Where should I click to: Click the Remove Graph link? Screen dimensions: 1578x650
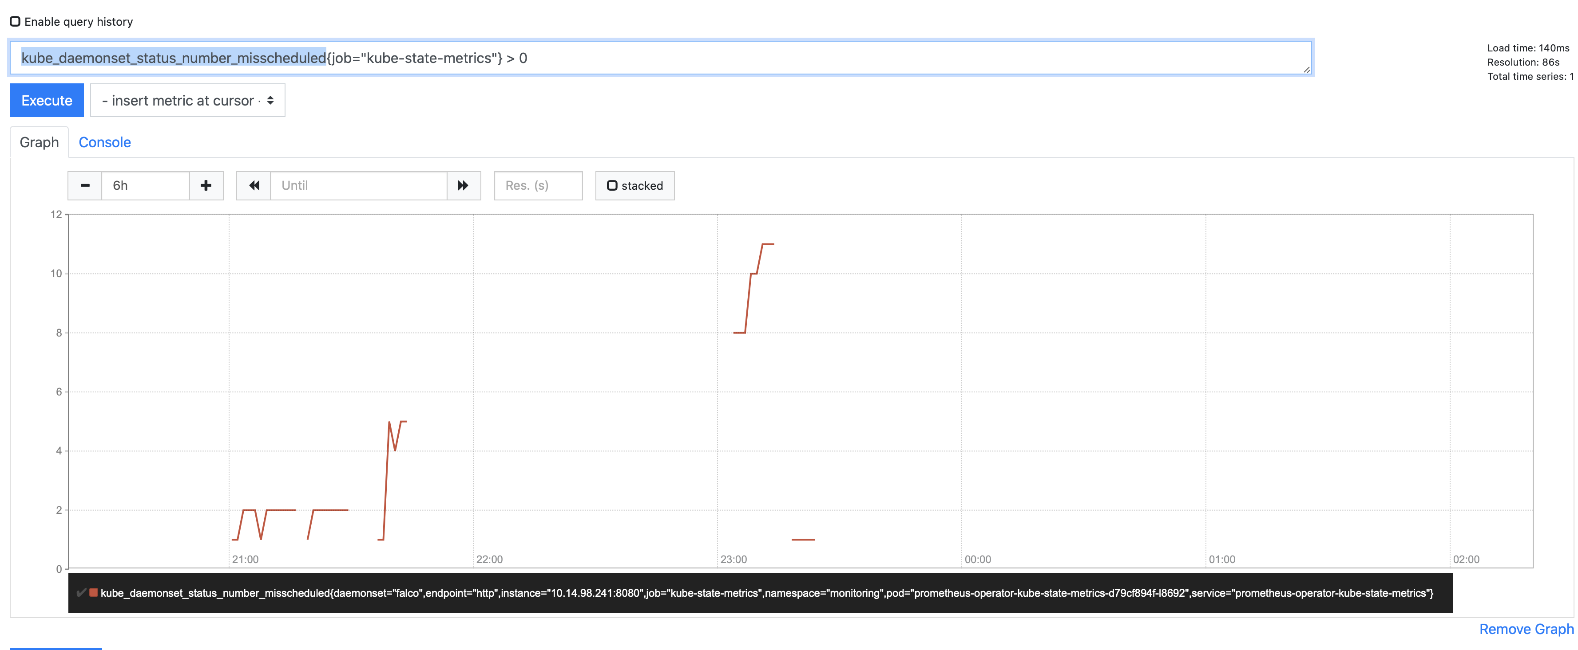pos(1526,629)
